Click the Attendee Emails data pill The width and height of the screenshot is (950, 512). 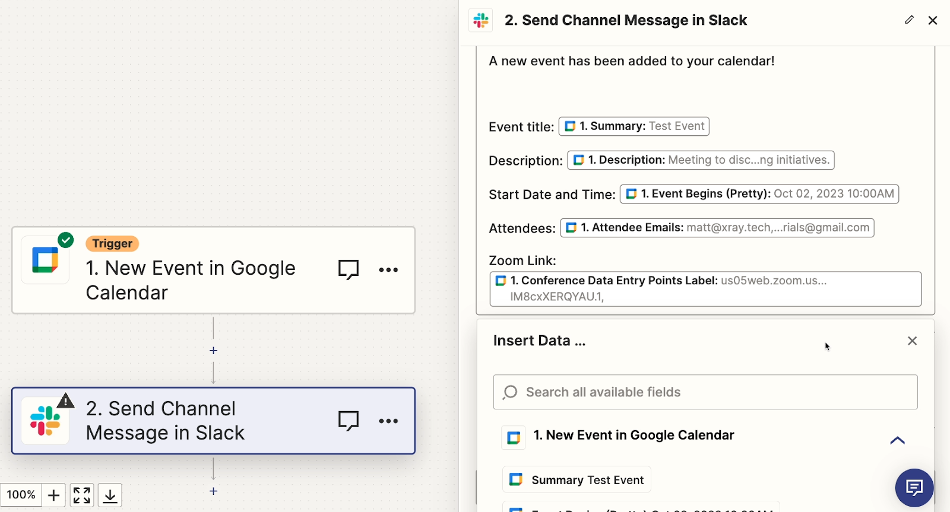coord(717,228)
